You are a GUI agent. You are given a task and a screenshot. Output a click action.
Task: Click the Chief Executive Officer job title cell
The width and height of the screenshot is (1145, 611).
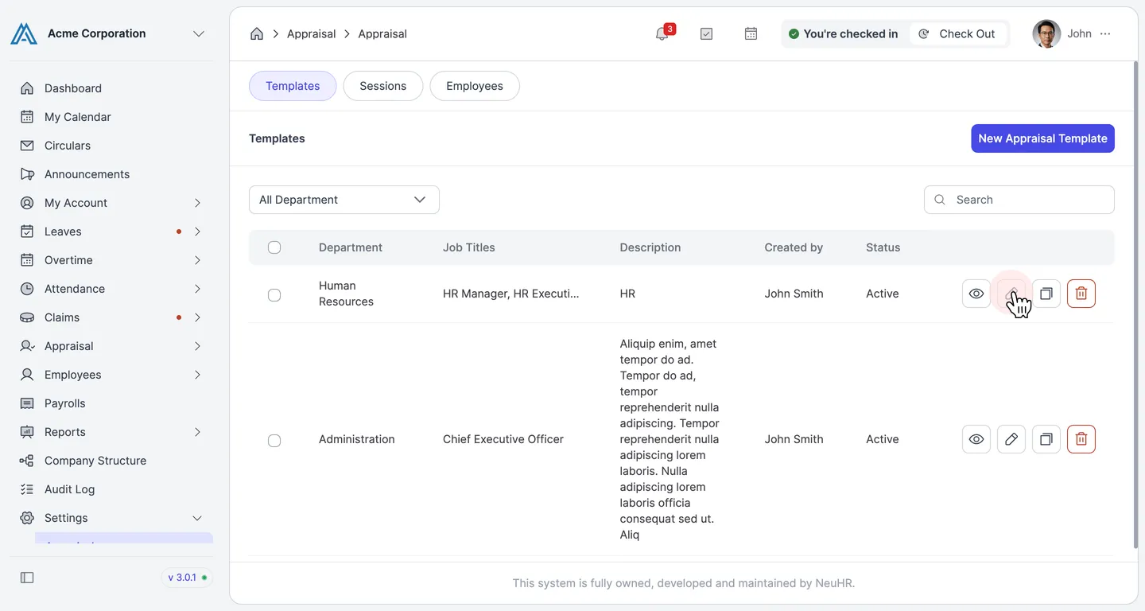[503, 439]
